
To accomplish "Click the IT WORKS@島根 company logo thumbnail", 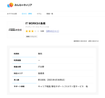I will [x=15, y=30].
